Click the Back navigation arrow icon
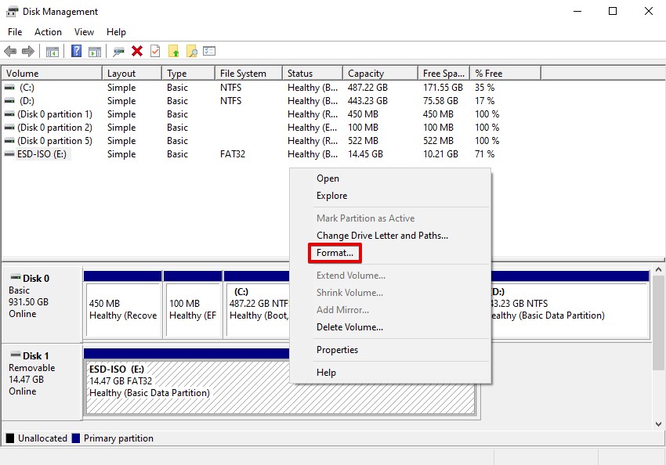 11,50
